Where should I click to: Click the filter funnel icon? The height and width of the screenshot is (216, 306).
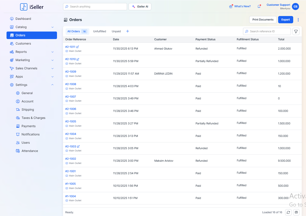click(x=296, y=32)
